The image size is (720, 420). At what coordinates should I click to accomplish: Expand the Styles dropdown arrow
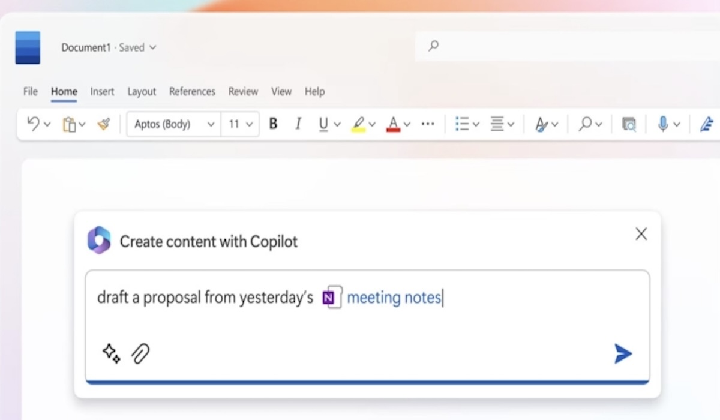[554, 125]
